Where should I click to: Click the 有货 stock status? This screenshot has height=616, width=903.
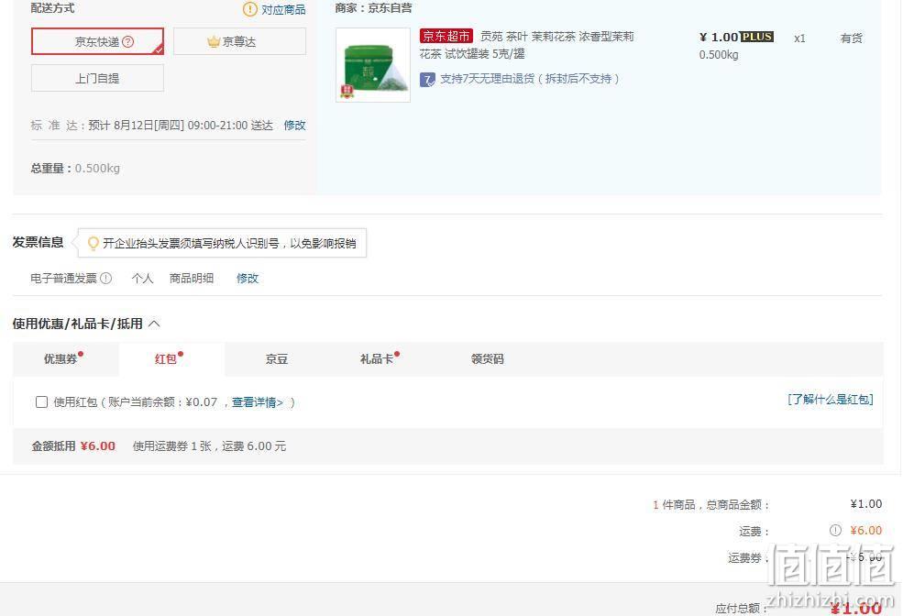coord(851,38)
